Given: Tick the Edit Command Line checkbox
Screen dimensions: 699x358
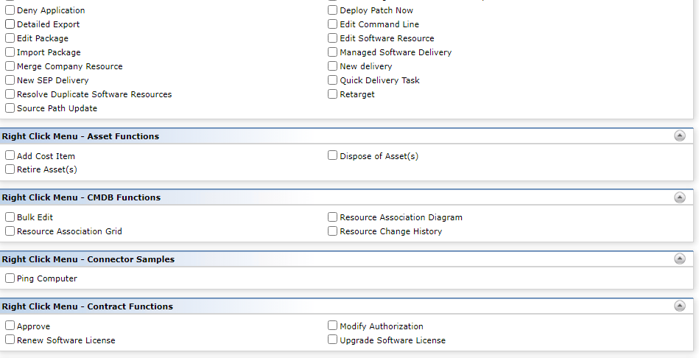Looking at the screenshot, I should [x=333, y=24].
